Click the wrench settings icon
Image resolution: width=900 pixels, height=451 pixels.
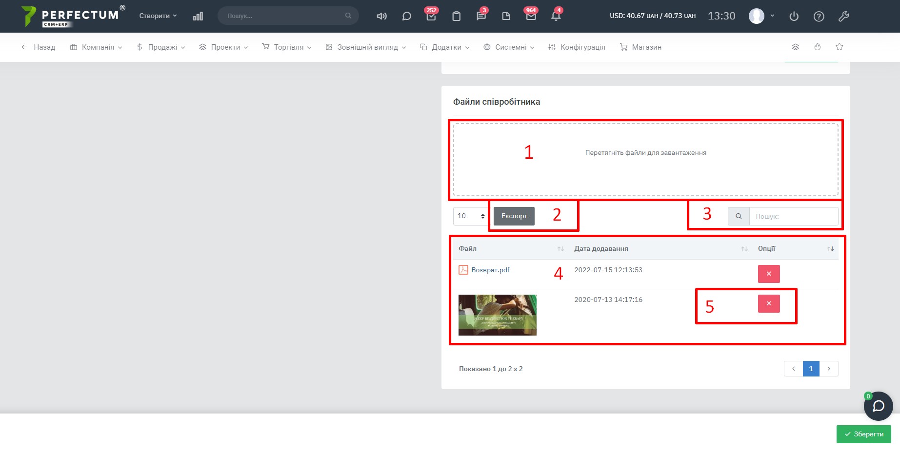click(x=843, y=17)
